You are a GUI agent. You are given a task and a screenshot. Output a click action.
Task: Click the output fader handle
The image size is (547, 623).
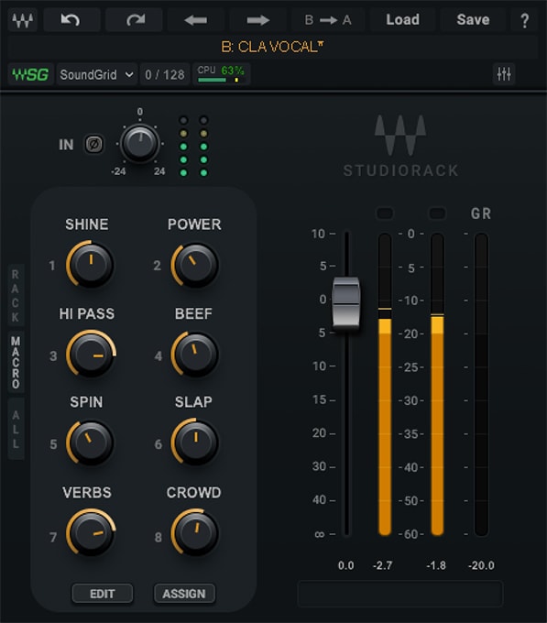pos(346,303)
